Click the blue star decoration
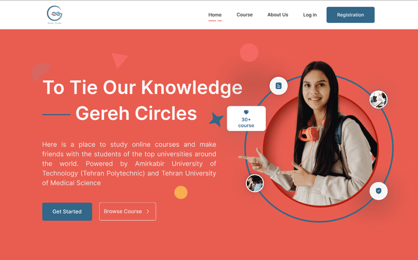418x260 pixels. click(x=216, y=119)
